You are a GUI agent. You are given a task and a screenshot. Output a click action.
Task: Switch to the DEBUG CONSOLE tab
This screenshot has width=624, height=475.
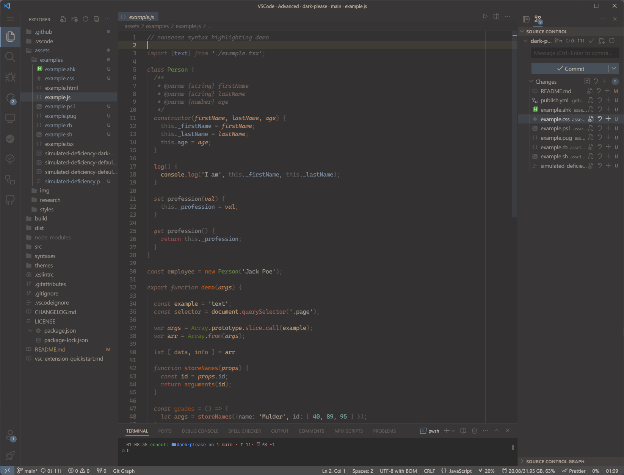(x=200, y=431)
